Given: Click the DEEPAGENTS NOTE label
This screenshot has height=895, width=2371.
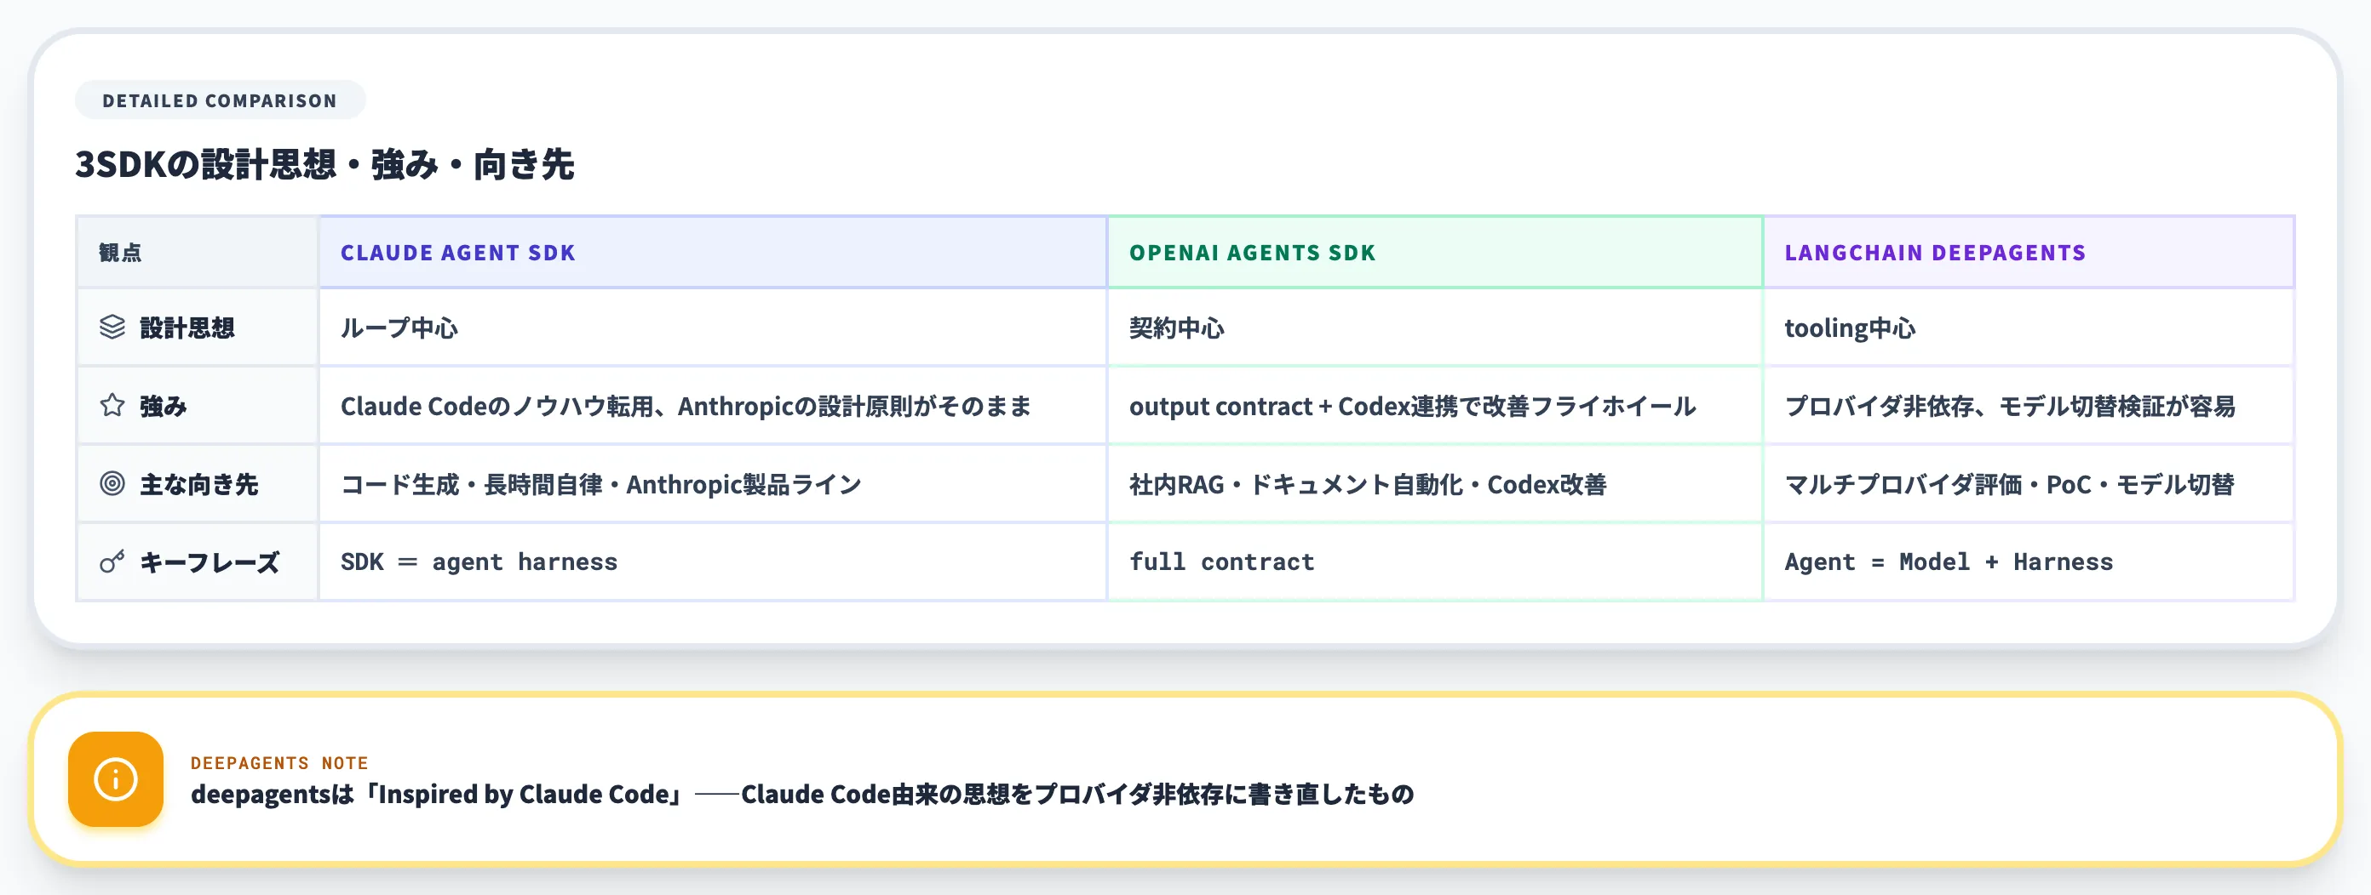Looking at the screenshot, I should pos(278,762).
